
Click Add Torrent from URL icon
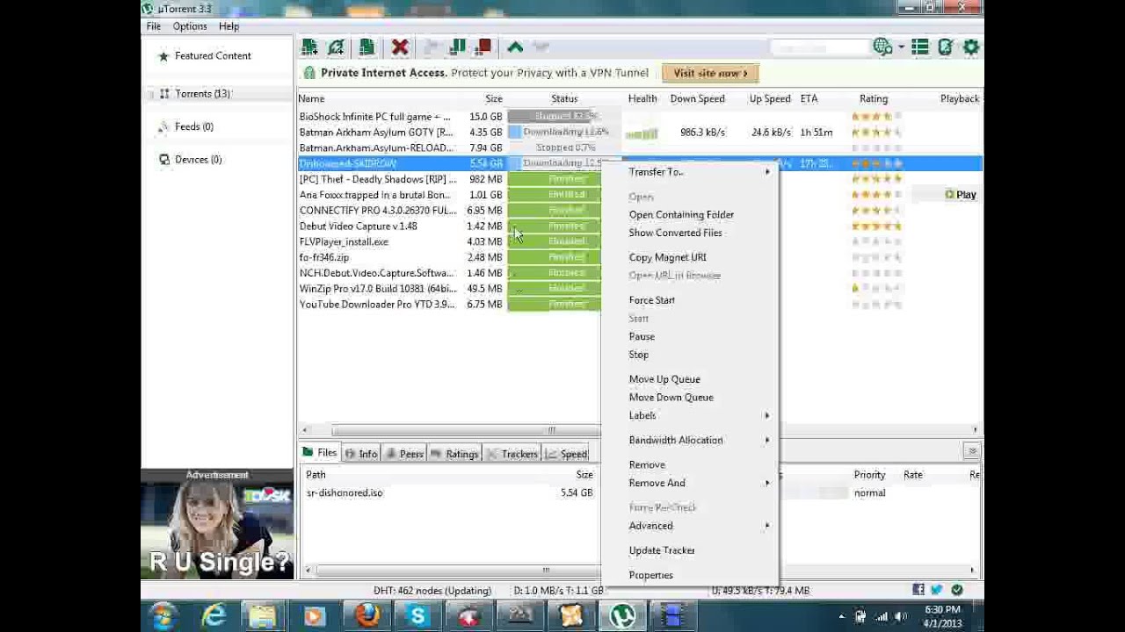tap(336, 47)
